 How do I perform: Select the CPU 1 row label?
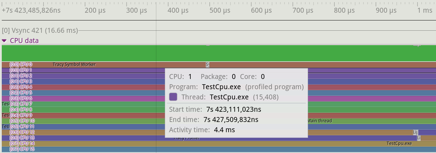point(21,70)
